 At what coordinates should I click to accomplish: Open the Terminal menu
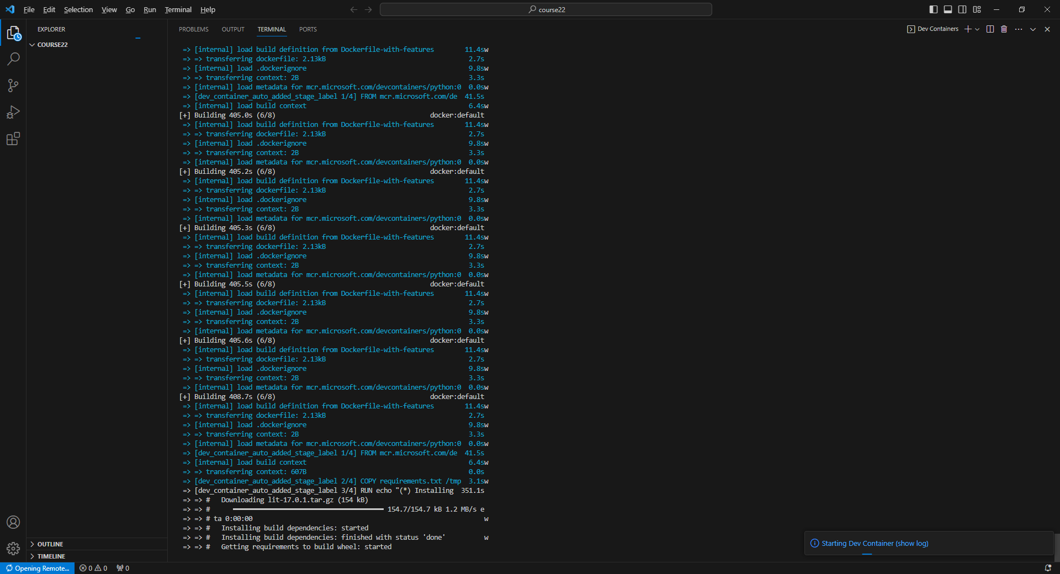click(x=178, y=9)
